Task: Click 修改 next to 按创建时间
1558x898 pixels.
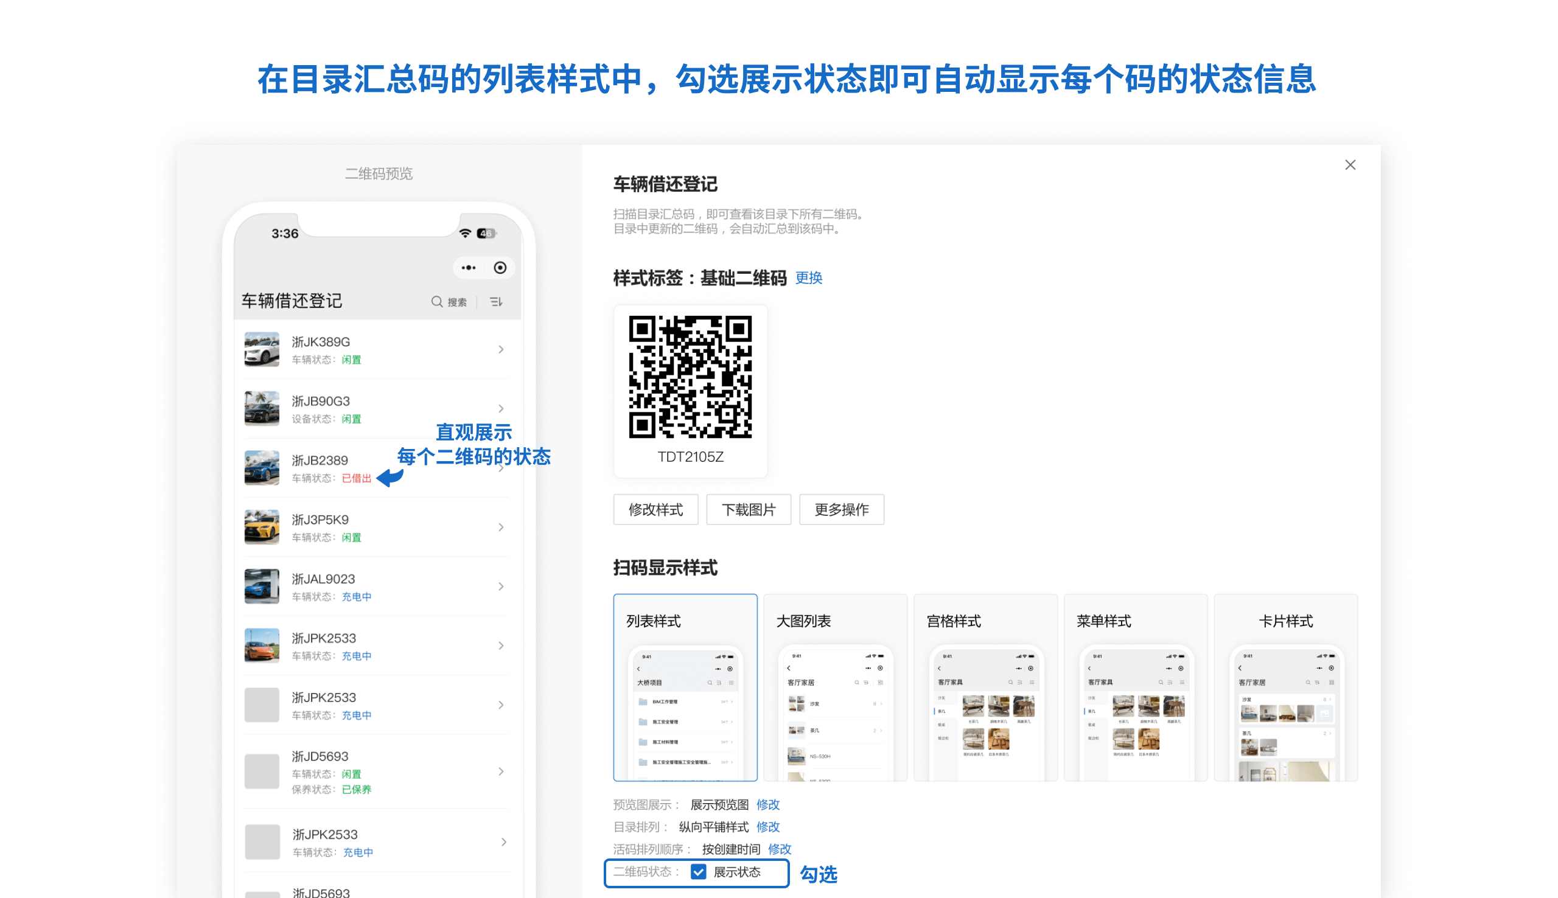Action: click(x=780, y=849)
